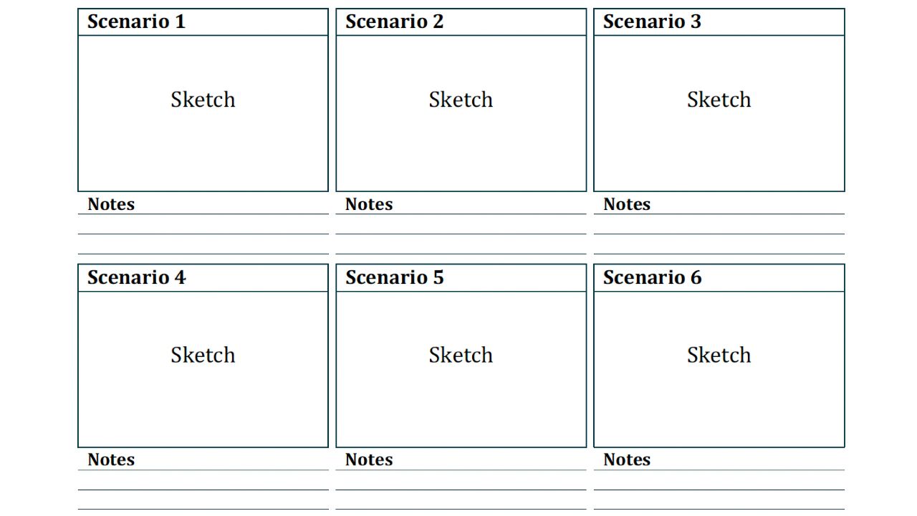The image size is (917, 516).
Task: Click the Notes label under Scenario 3
Action: 627,204
